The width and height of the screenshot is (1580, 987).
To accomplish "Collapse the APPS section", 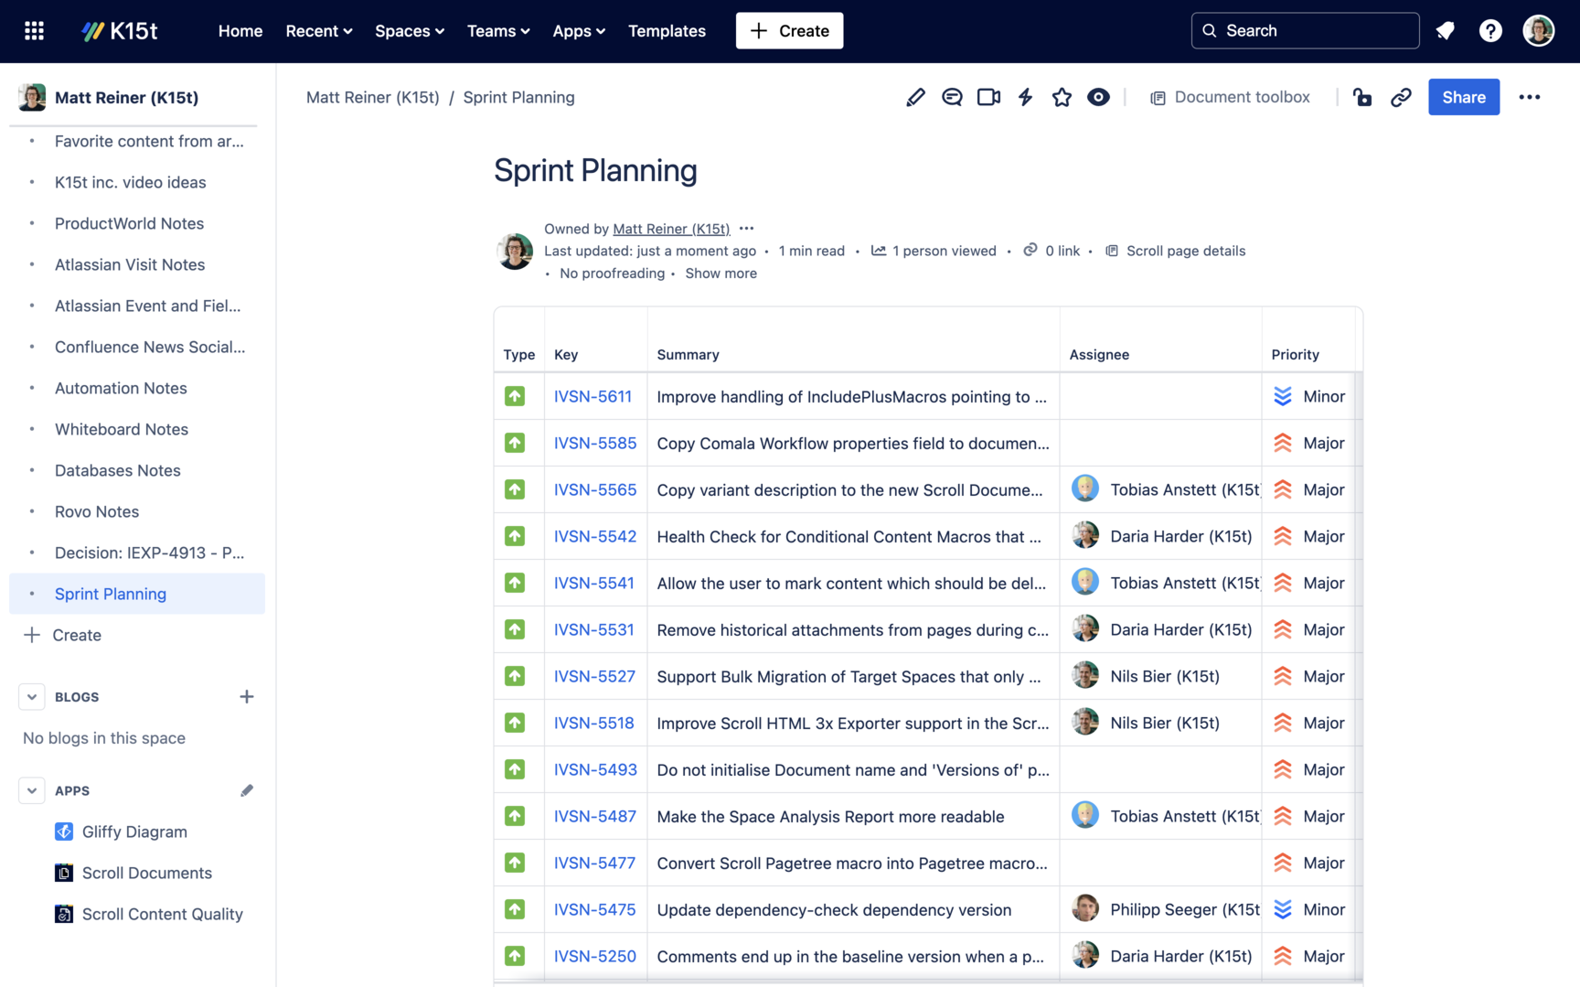I will point(31,790).
